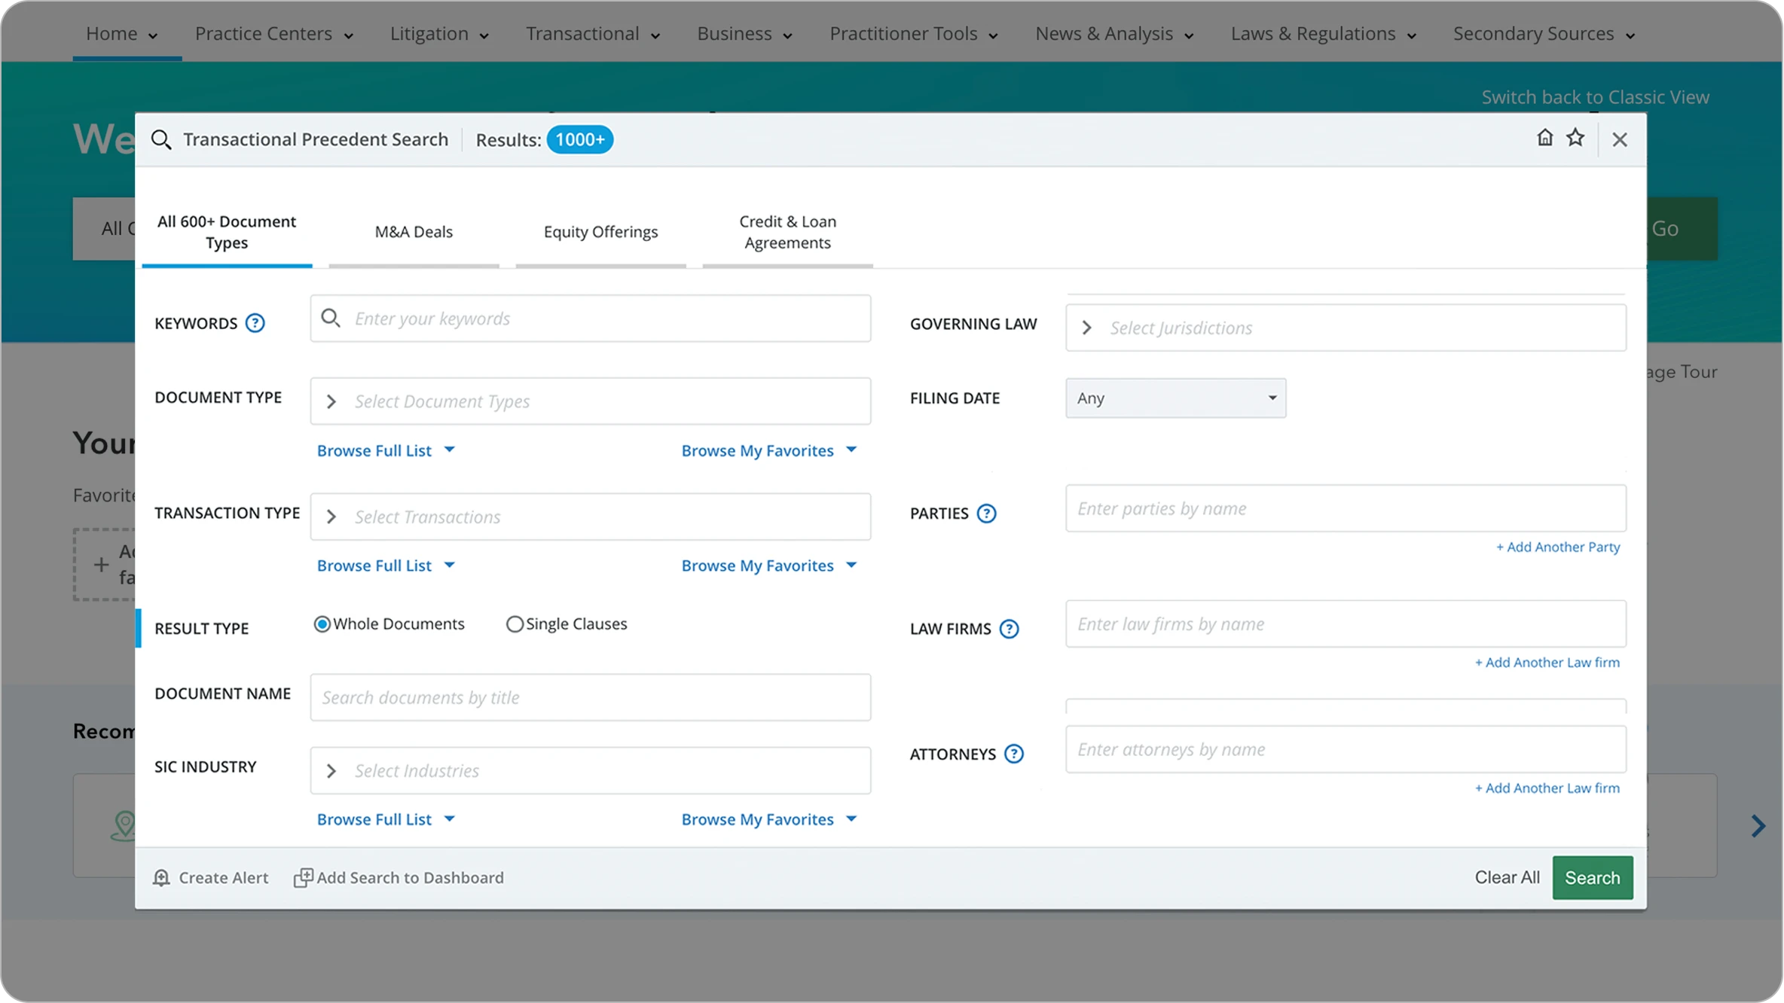Click the Create Alert bell icon
The width and height of the screenshot is (1784, 1003).
click(x=161, y=877)
